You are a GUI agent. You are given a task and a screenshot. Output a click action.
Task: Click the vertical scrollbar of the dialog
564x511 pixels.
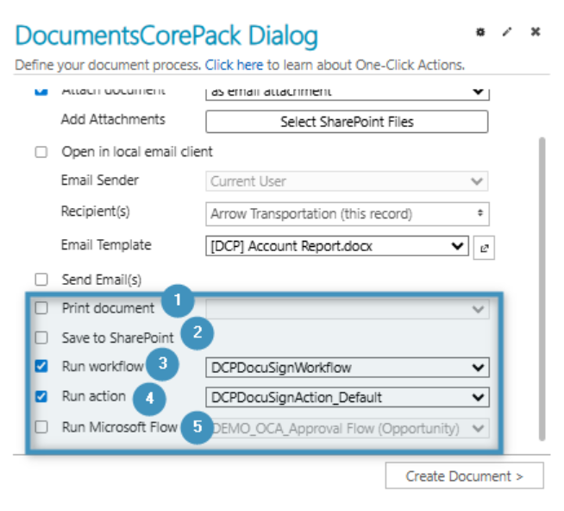pos(542,288)
